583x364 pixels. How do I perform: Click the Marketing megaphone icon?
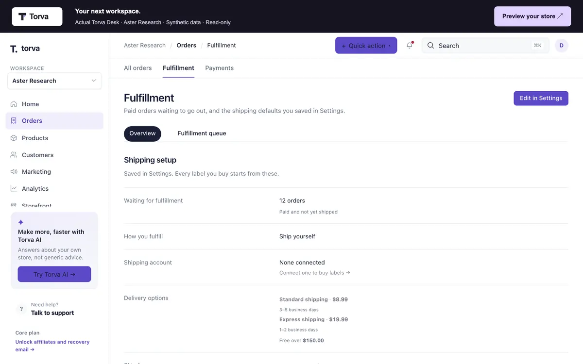14,172
